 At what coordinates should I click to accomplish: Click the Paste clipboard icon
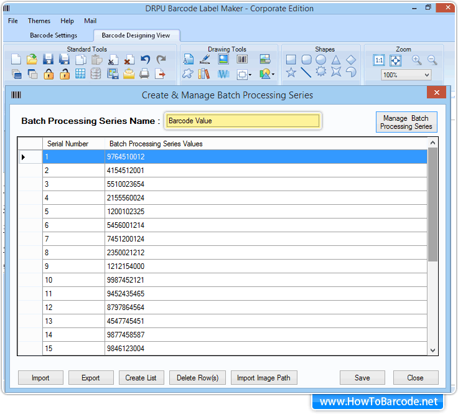coord(96,59)
